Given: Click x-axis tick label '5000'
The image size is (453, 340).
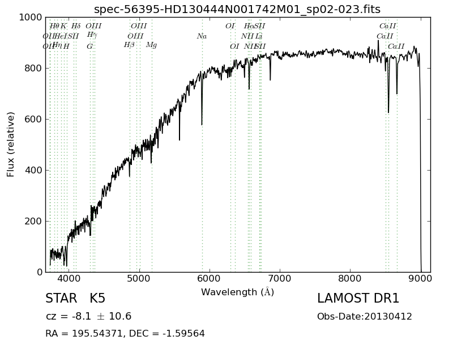Looking at the screenshot, I should pyautogui.click(x=139, y=279).
